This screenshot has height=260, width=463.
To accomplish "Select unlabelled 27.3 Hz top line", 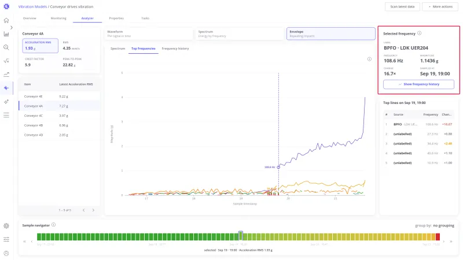I will [418, 134].
